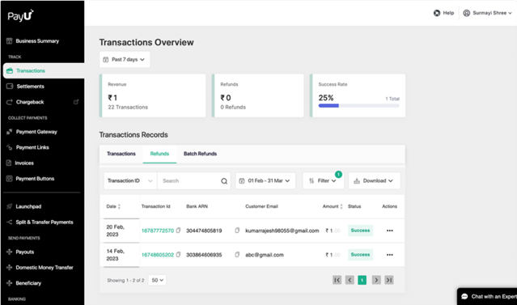Click 0 Refunds card text
Screen dimensions: 517x305
click(x=233, y=107)
